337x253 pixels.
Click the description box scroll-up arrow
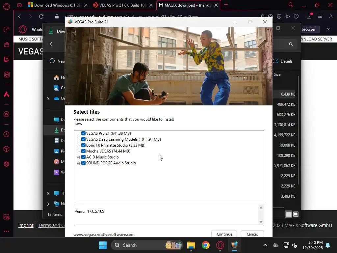coord(261,208)
